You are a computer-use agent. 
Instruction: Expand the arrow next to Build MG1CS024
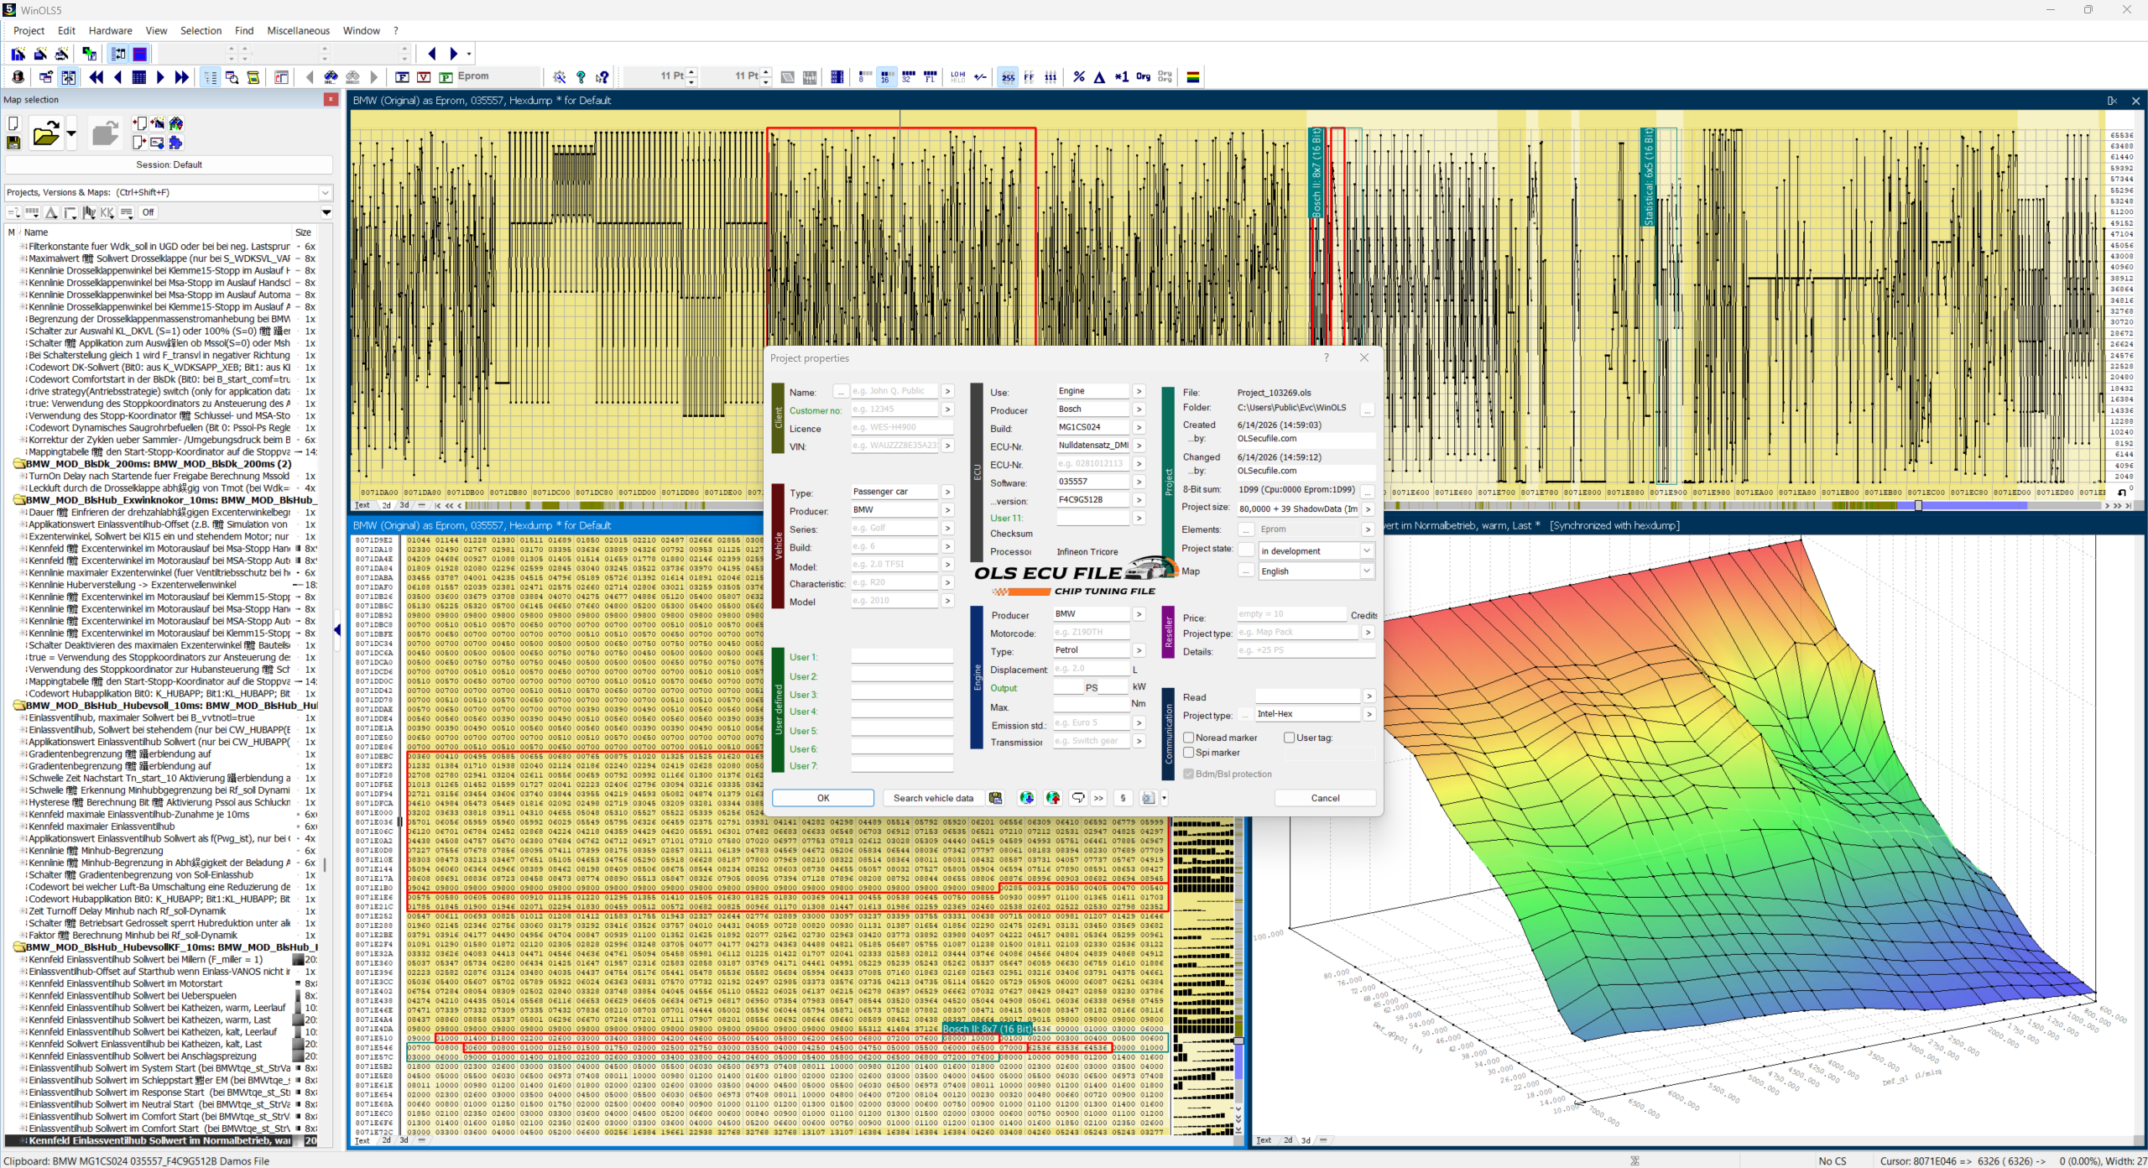click(1139, 427)
